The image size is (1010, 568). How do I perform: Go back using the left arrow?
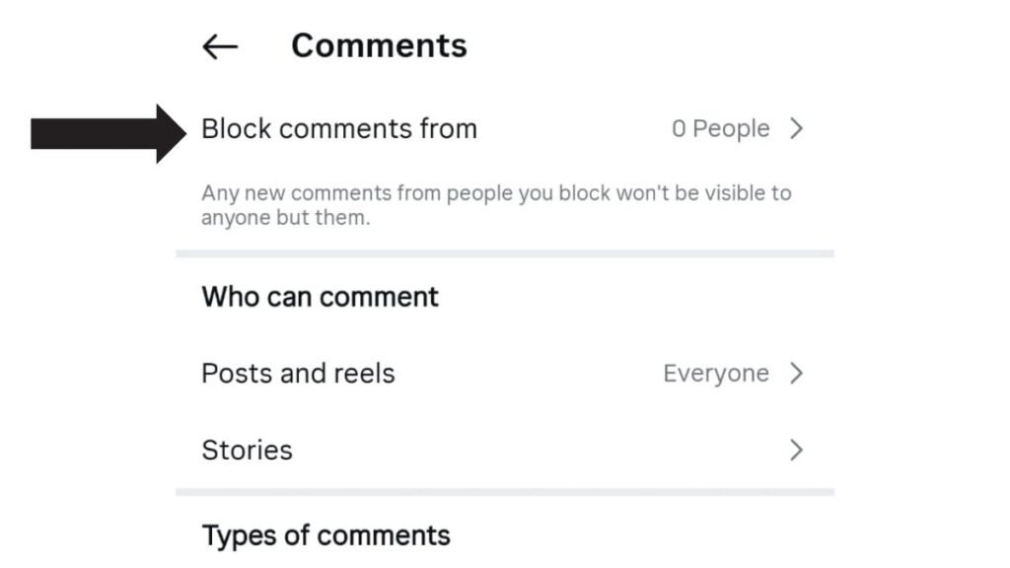(220, 46)
